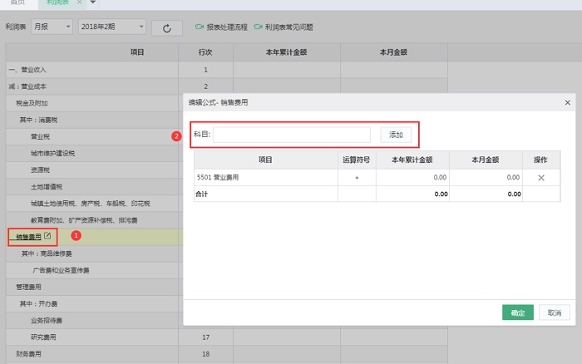Click the video icon before 报表处理流程
This screenshot has width=582, height=364.
click(200, 27)
